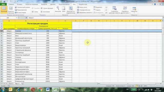This screenshot has height=92, width=164.
Task: Click Сохранить рабочую область button
Action: [x=115, y=10]
